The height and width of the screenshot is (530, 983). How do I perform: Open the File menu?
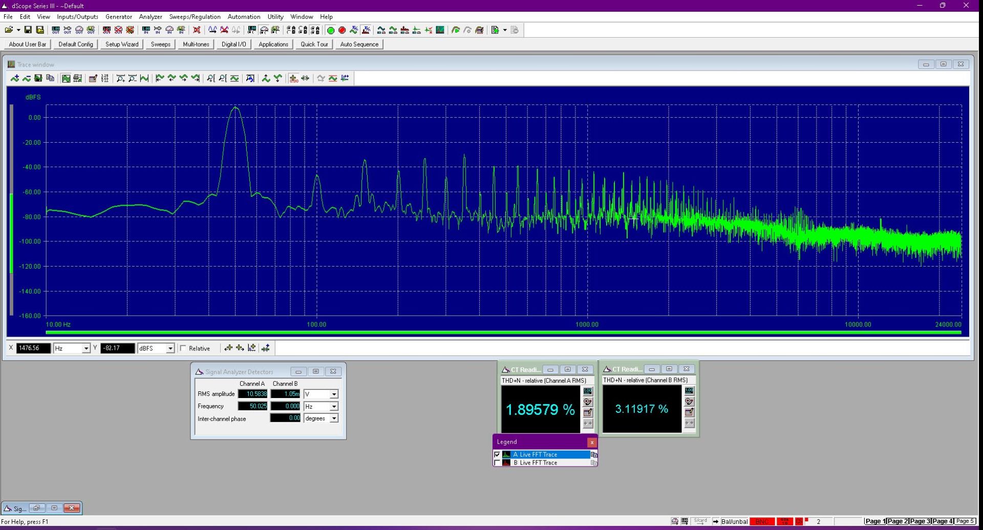tap(8, 17)
